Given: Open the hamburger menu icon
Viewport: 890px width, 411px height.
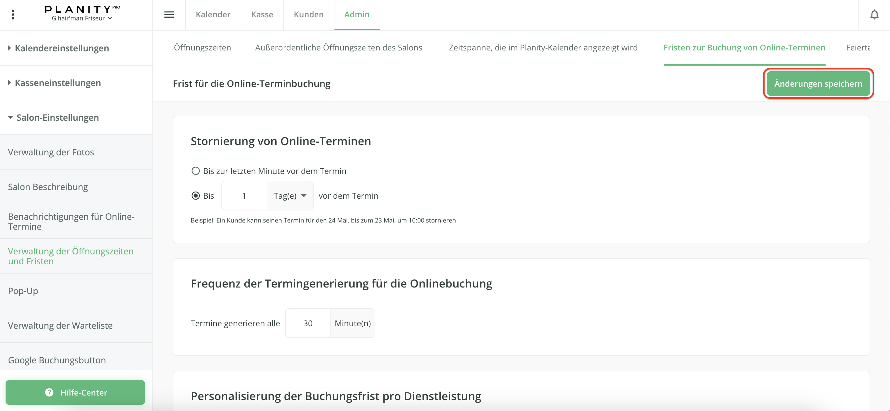Looking at the screenshot, I should [168, 15].
